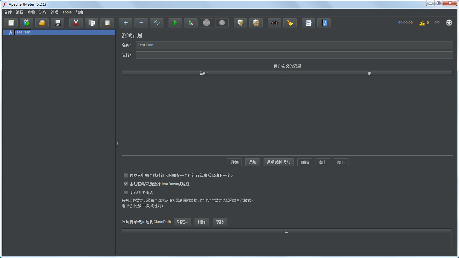This screenshot has height=258, width=459.
Task: Click the 0/0 thread count indicator
Action: [437, 23]
